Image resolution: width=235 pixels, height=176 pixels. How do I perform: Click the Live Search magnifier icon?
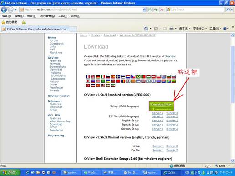coord(228,10)
